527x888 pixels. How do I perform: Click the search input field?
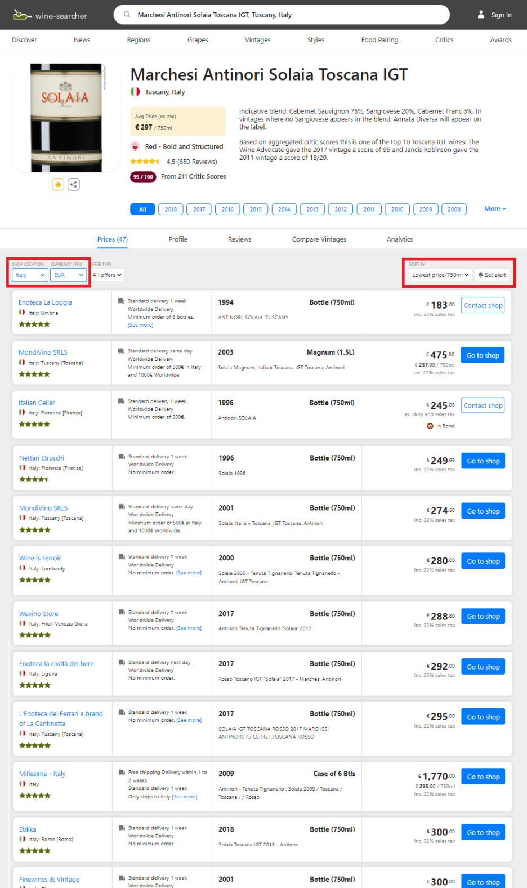(x=282, y=15)
